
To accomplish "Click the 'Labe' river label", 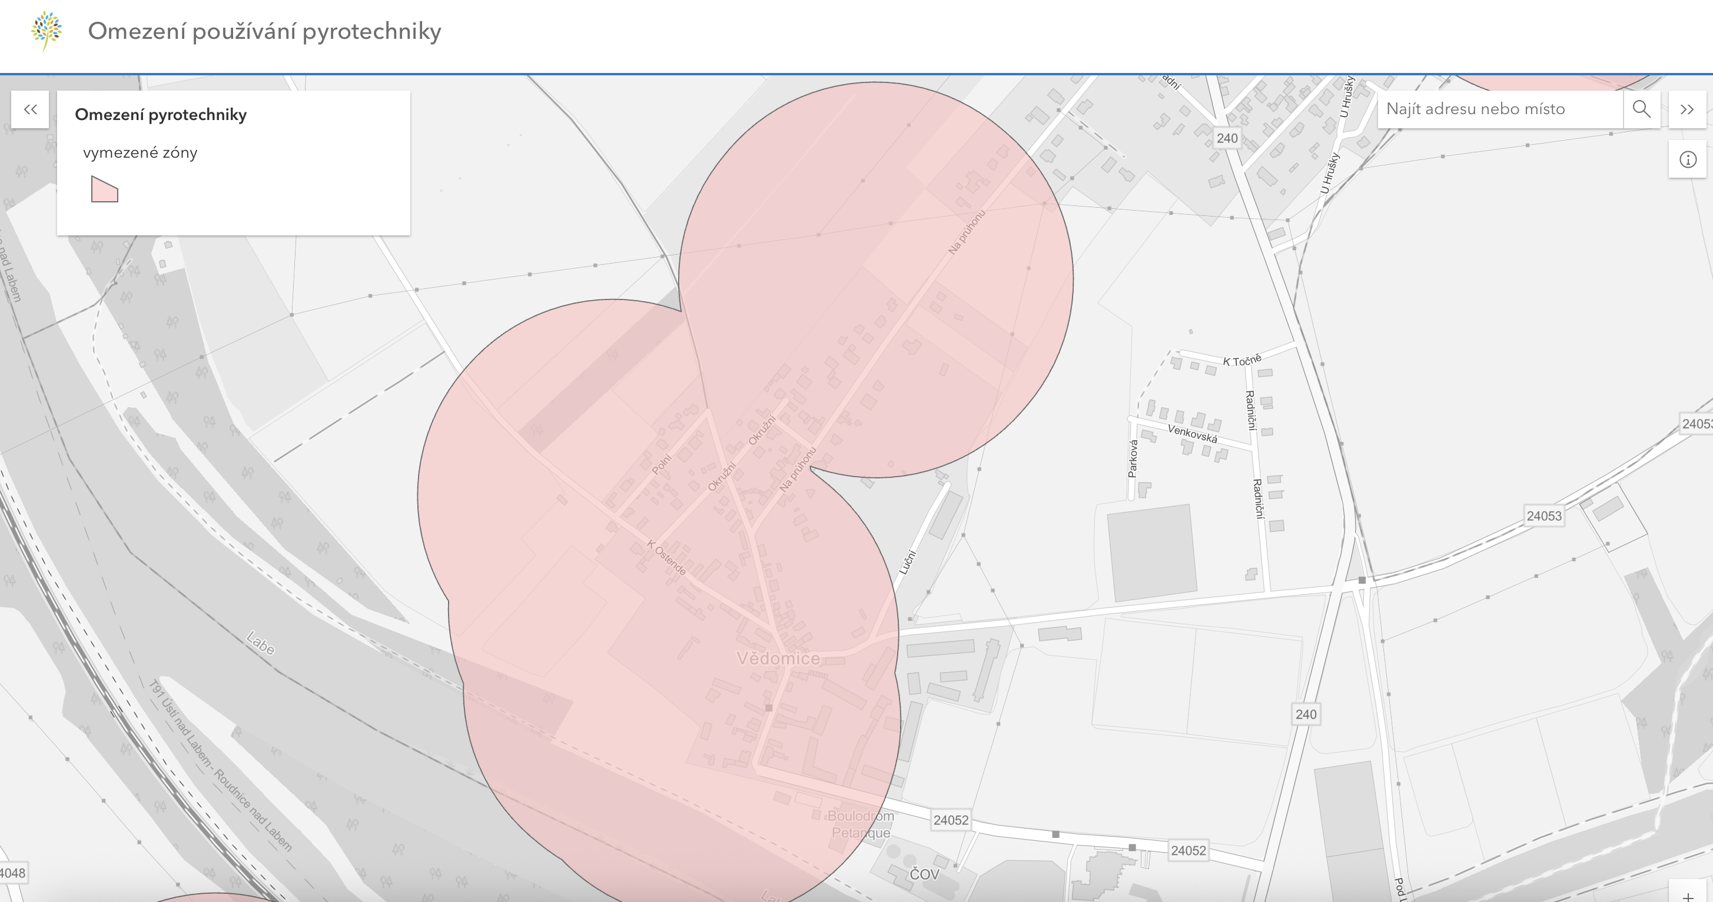I will (x=260, y=643).
